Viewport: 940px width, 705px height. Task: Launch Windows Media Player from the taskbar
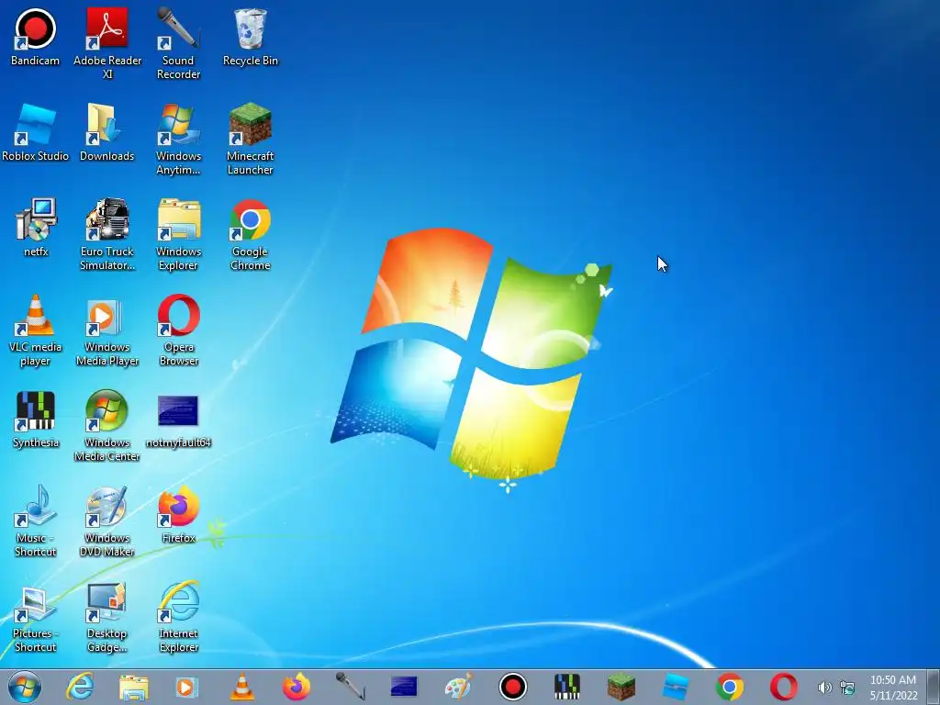tap(186, 687)
